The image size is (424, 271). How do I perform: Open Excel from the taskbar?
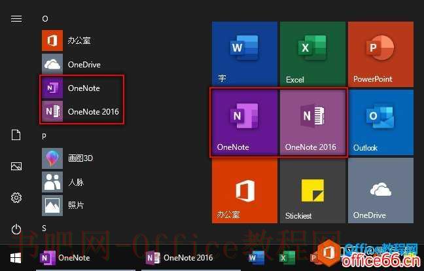(287, 258)
